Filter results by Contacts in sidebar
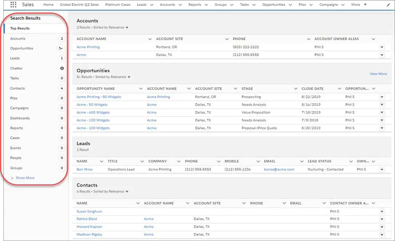The height and width of the screenshot is (241, 395). tap(36, 88)
